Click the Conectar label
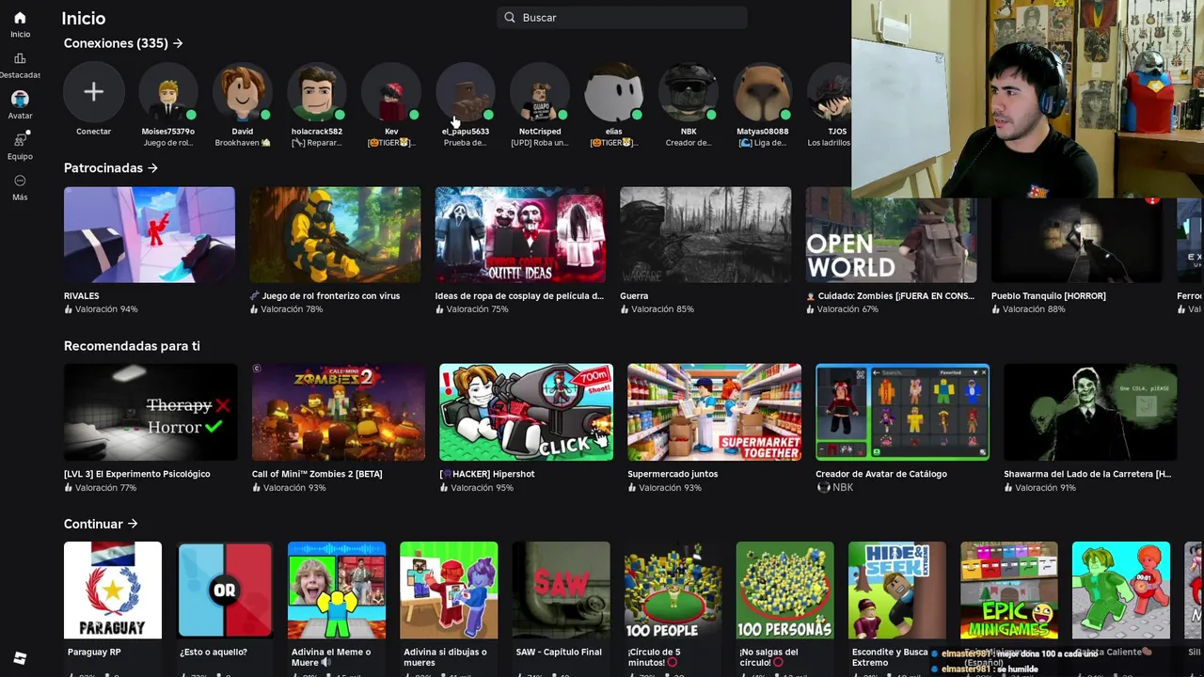Viewport: 1204px width, 677px height. point(93,132)
